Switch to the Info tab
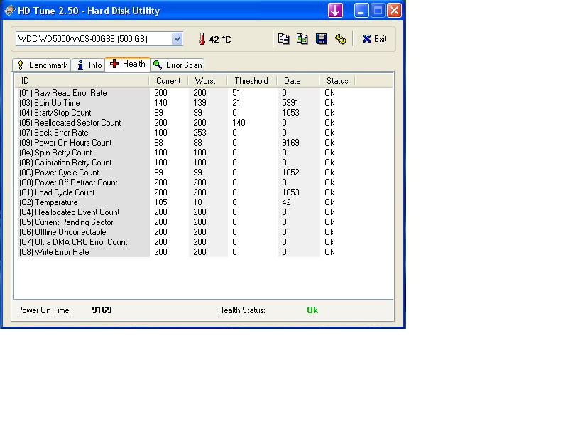 point(89,65)
